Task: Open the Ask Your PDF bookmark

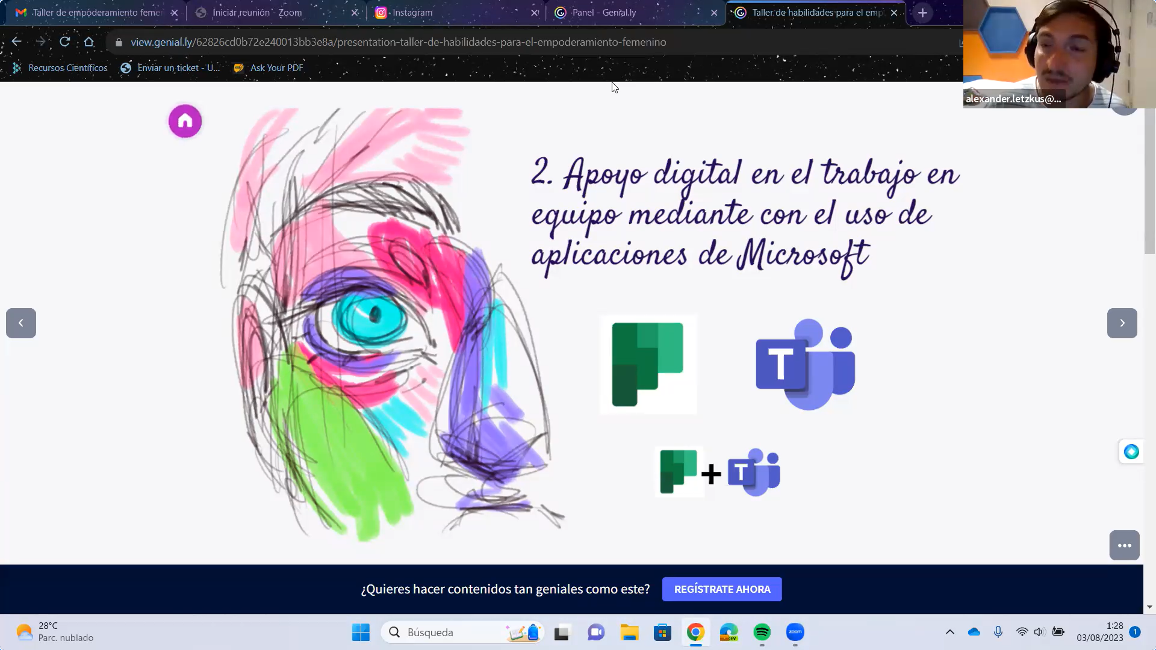Action: point(269,68)
